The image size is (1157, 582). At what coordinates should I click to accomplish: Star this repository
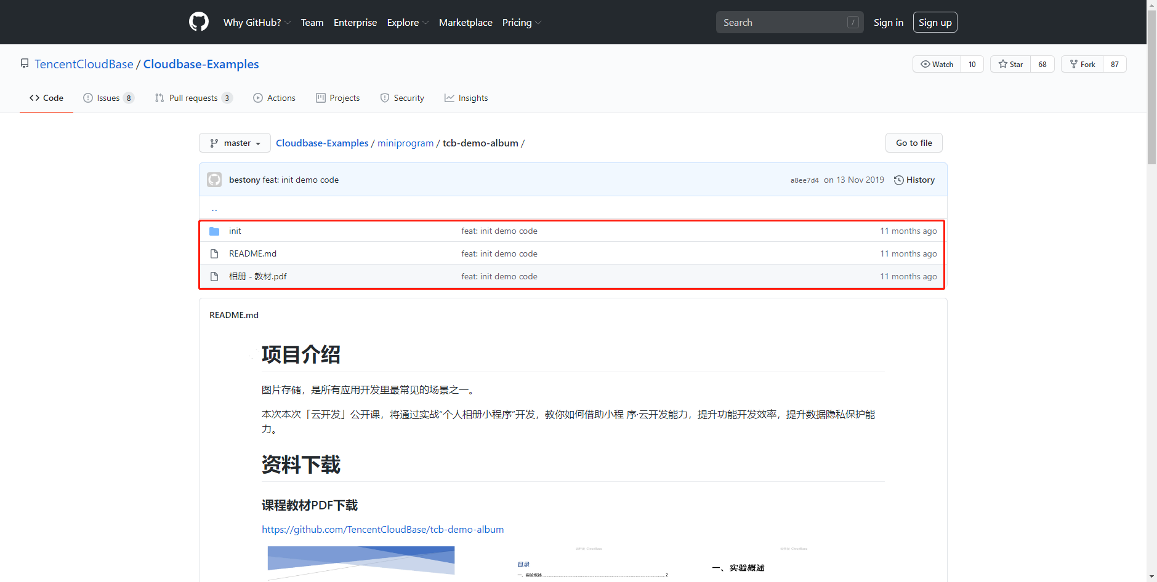(x=1010, y=64)
